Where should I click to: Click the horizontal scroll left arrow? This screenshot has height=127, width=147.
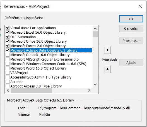click(x=8, y=91)
